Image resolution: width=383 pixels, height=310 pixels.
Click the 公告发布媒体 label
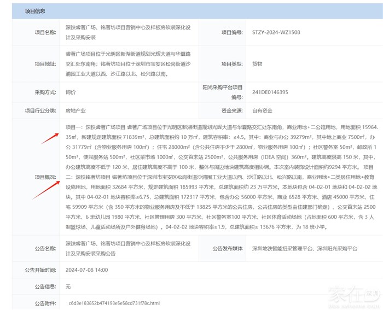tap(227, 248)
